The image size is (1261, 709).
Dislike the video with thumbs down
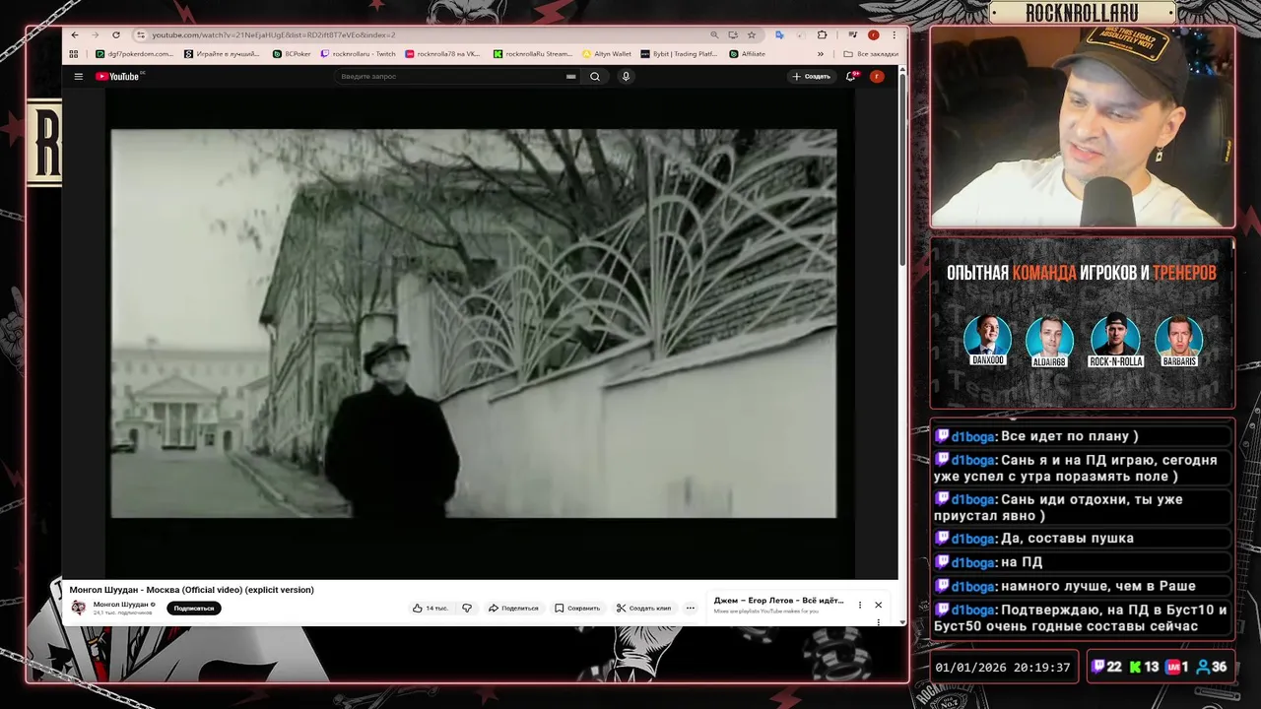pyautogui.click(x=467, y=608)
